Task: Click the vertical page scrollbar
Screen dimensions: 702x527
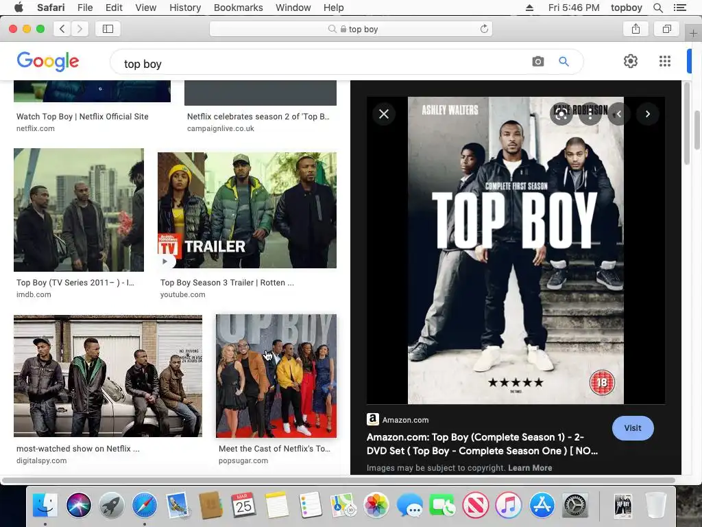Action: [x=697, y=130]
